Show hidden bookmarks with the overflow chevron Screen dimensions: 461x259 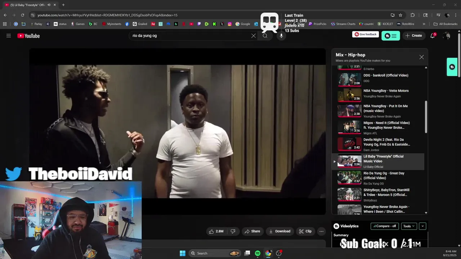tap(424, 24)
